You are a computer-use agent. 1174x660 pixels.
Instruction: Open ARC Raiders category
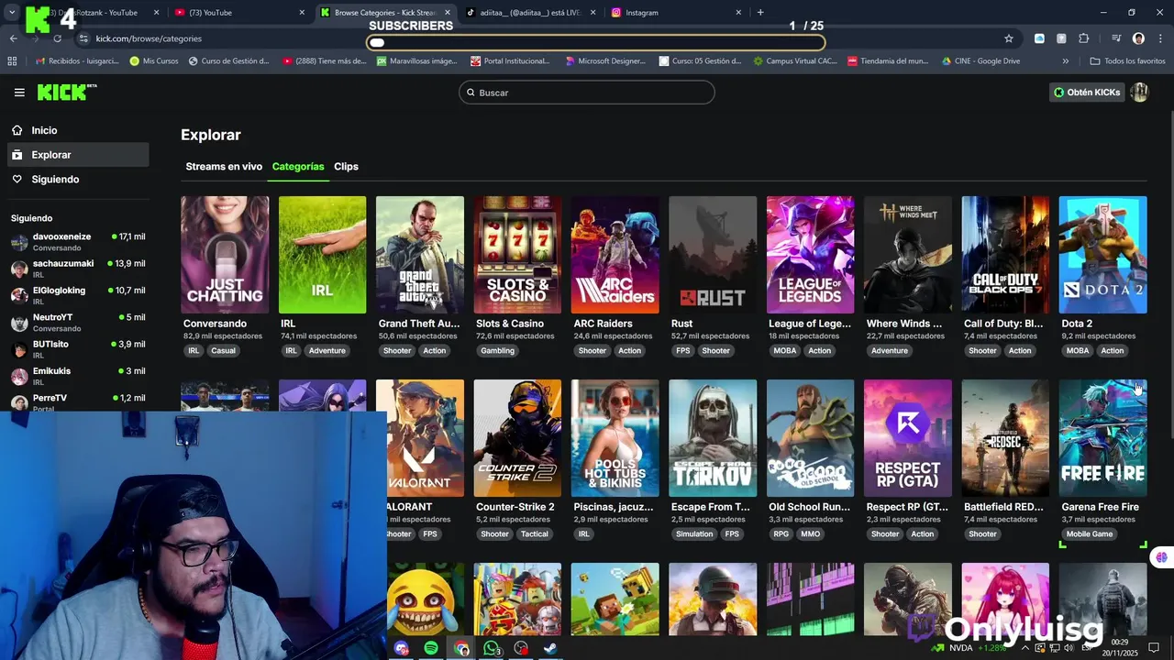pos(615,255)
